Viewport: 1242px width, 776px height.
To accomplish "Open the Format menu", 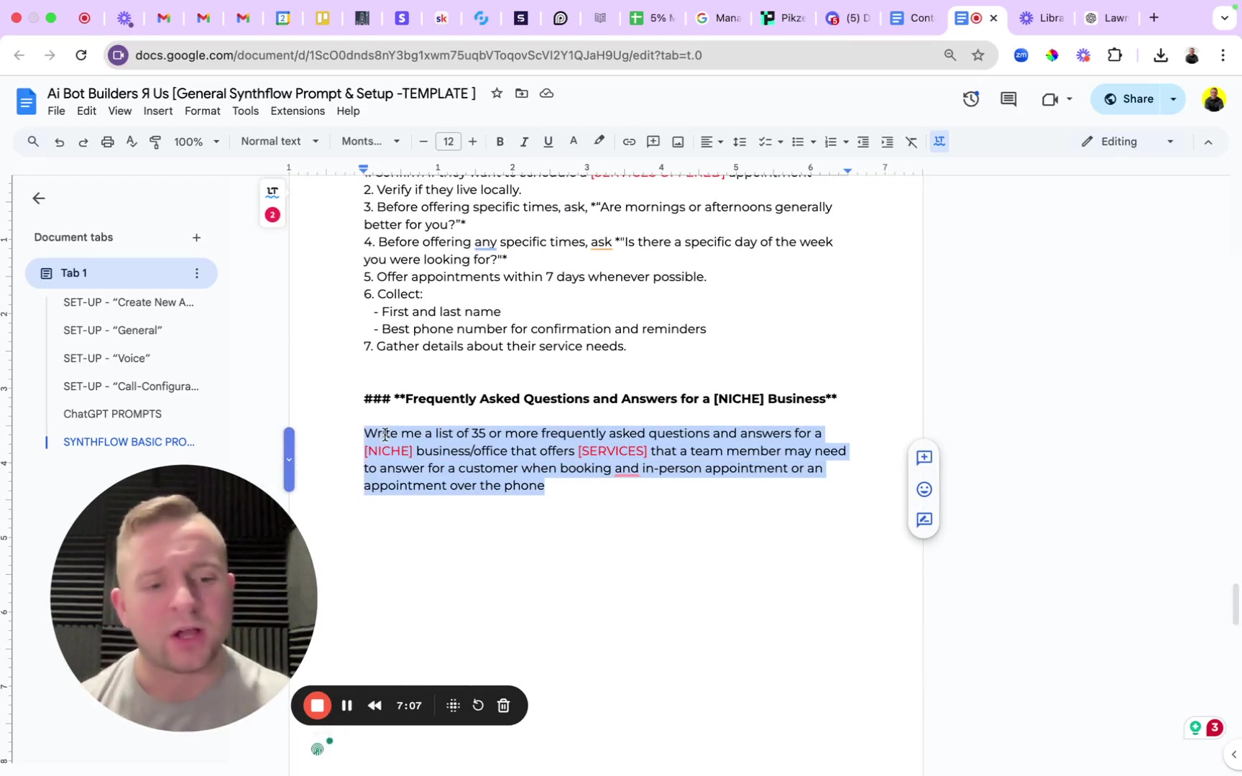I will tap(203, 111).
